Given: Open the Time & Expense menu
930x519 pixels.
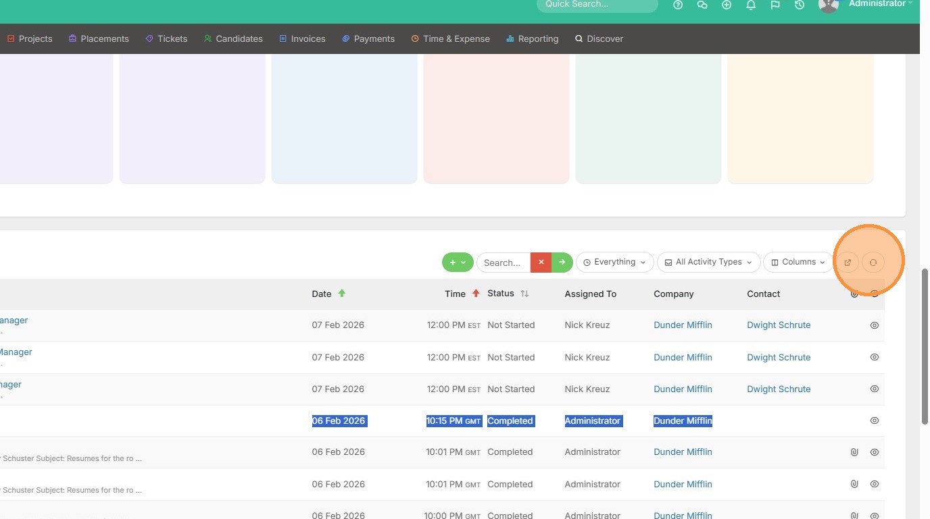Looking at the screenshot, I should (x=450, y=39).
